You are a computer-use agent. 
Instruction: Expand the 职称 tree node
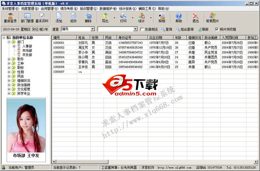point(9,68)
